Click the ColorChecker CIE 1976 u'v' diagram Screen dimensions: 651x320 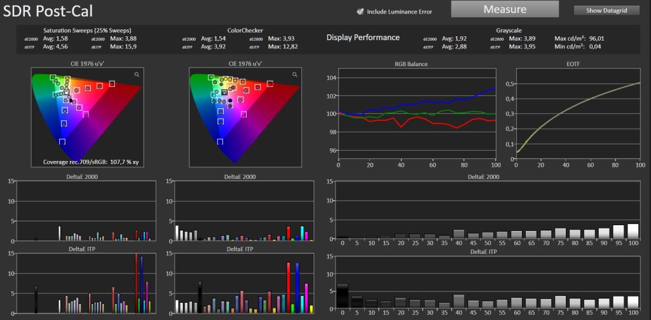tap(245, 117)
